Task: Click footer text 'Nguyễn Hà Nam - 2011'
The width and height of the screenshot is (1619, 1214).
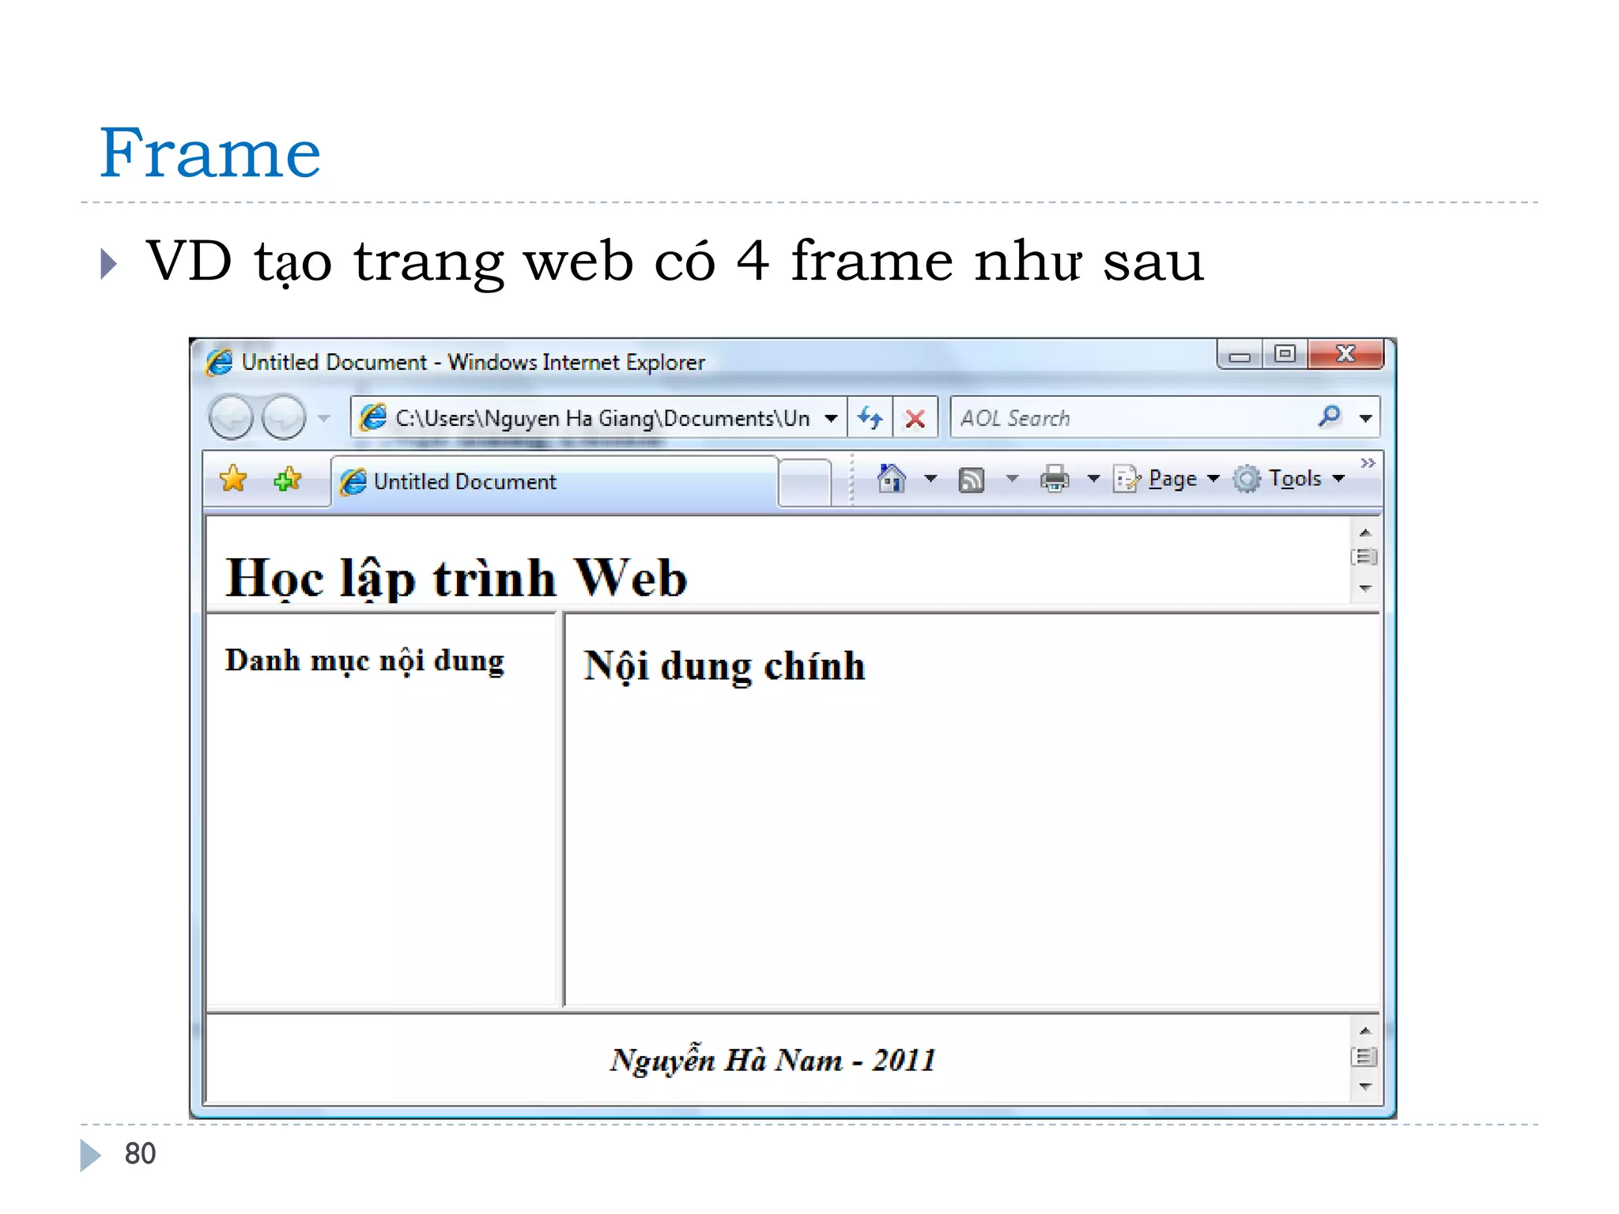Action: point(772,1060)
